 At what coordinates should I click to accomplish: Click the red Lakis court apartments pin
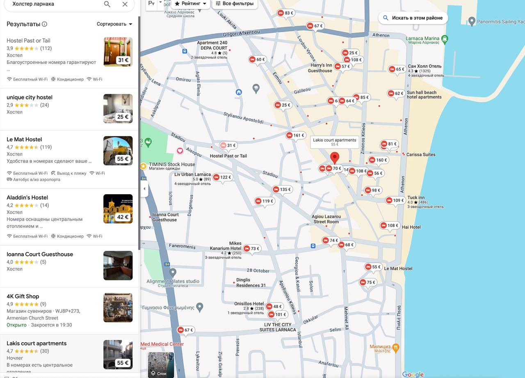tap(335, 158)
